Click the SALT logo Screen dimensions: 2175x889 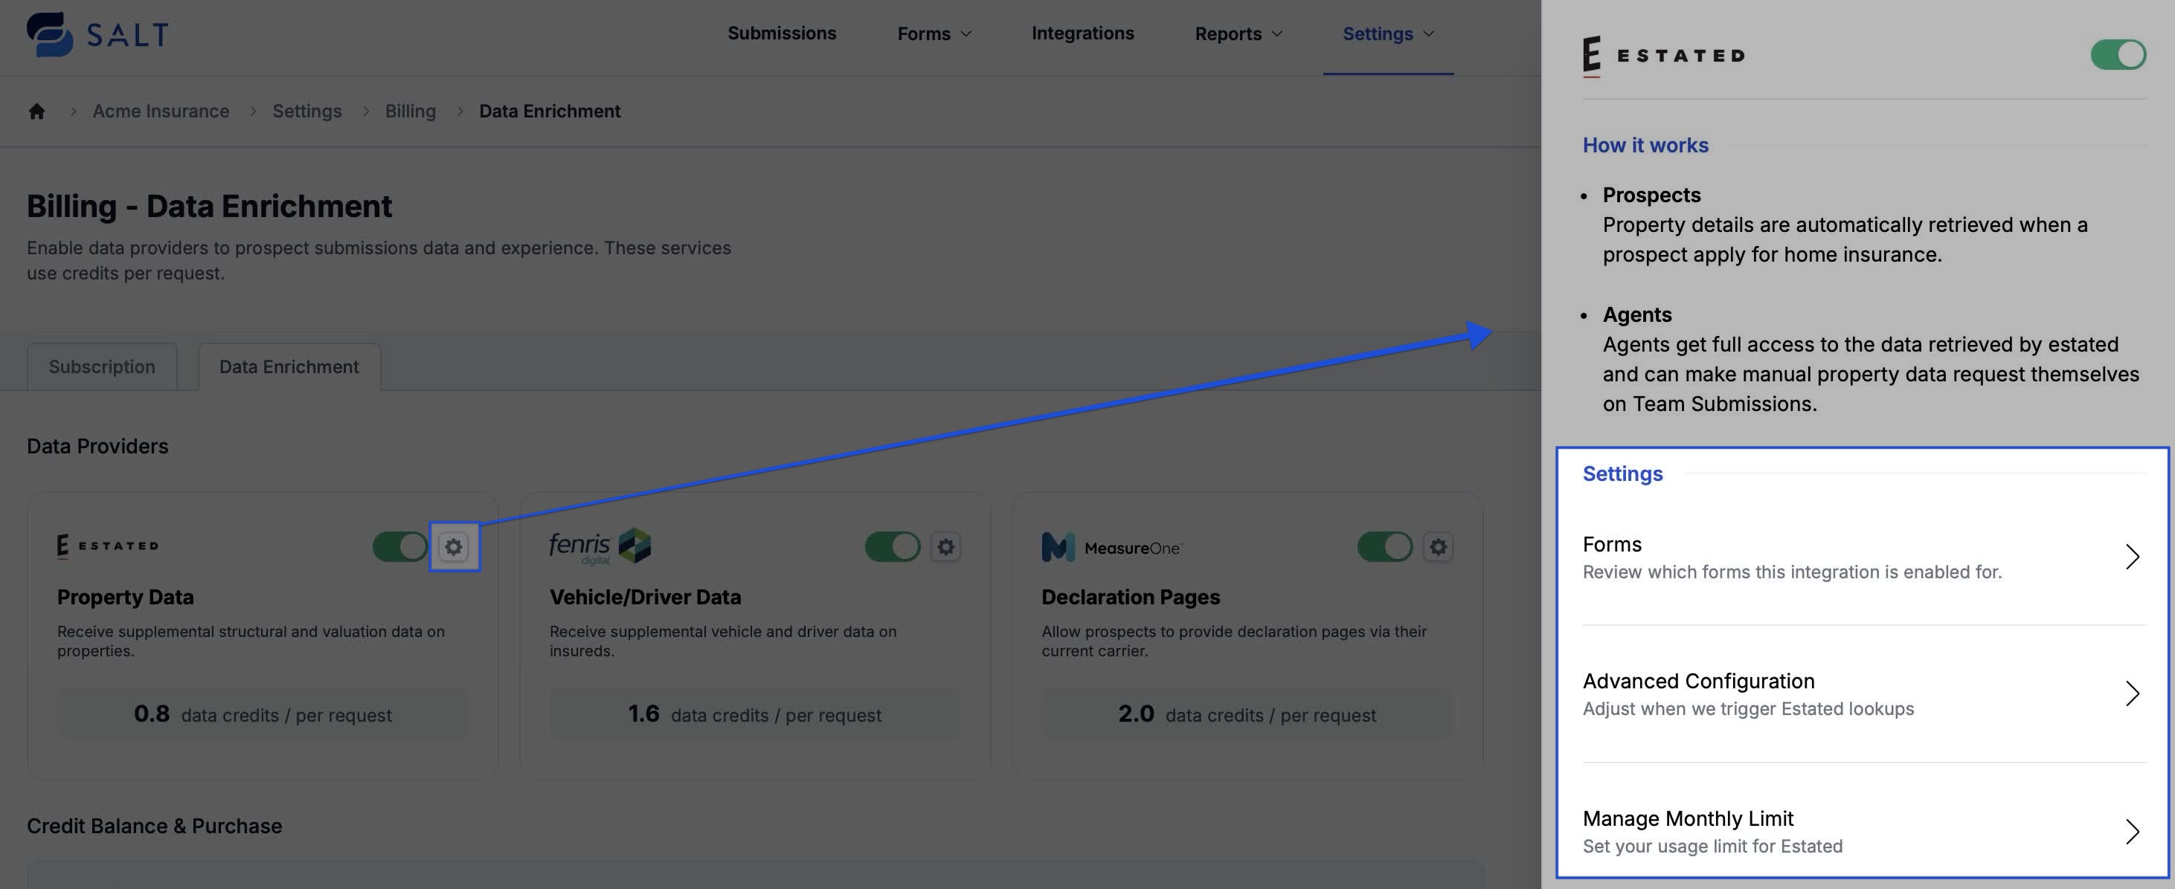97,33
